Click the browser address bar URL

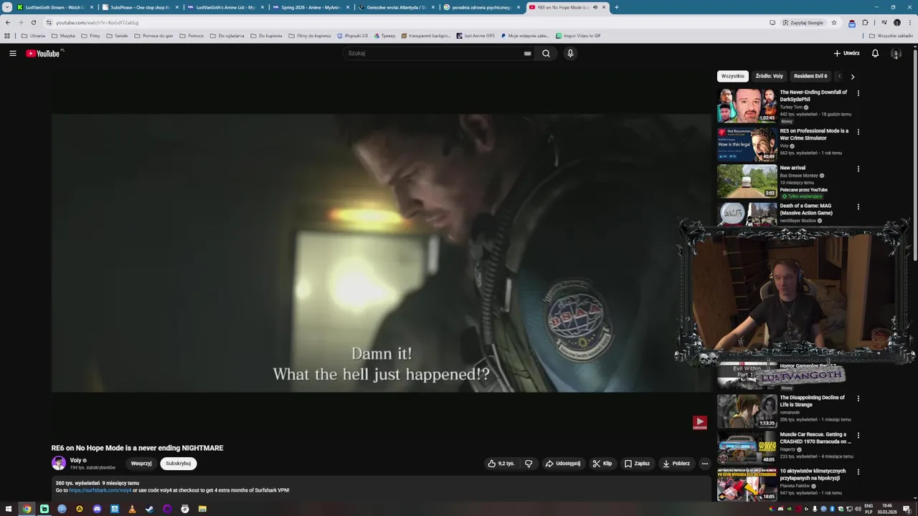point(98,22)
